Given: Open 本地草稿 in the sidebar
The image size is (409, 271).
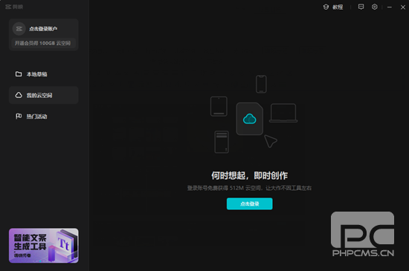Looking at the screenshot, I should click(44, 74).
